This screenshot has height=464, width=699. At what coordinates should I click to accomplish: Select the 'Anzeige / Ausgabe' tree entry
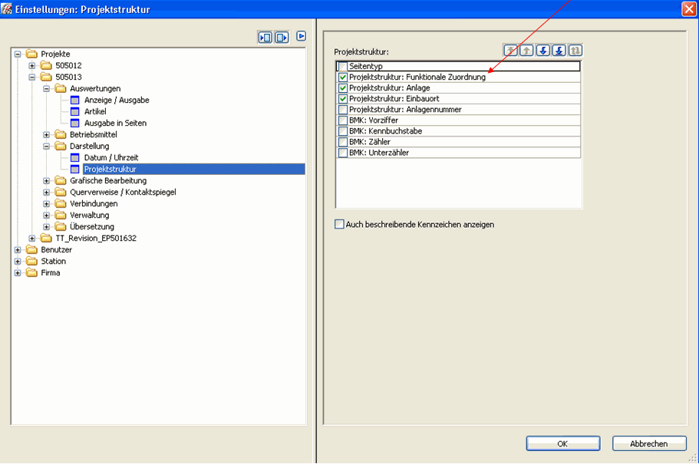tap(117, 100)
